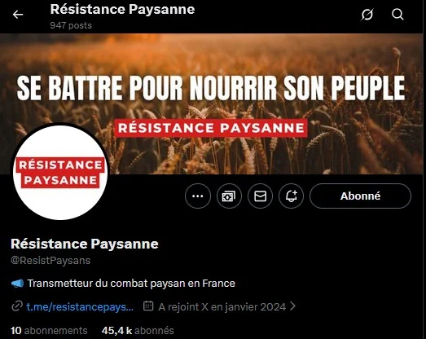Image resolution: width=426 pixels, height=339 pixels.
Task: Expand the chevron after janvier 2024
Action: click(x=292, y=306)
